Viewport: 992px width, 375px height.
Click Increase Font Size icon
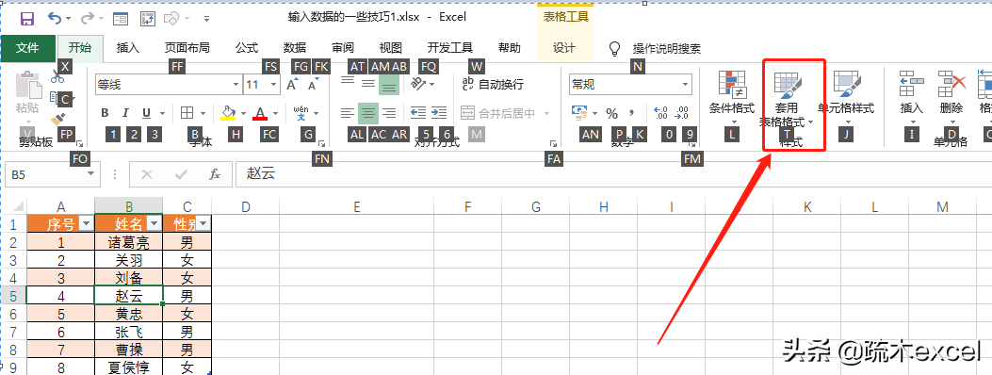pos(292,84)
